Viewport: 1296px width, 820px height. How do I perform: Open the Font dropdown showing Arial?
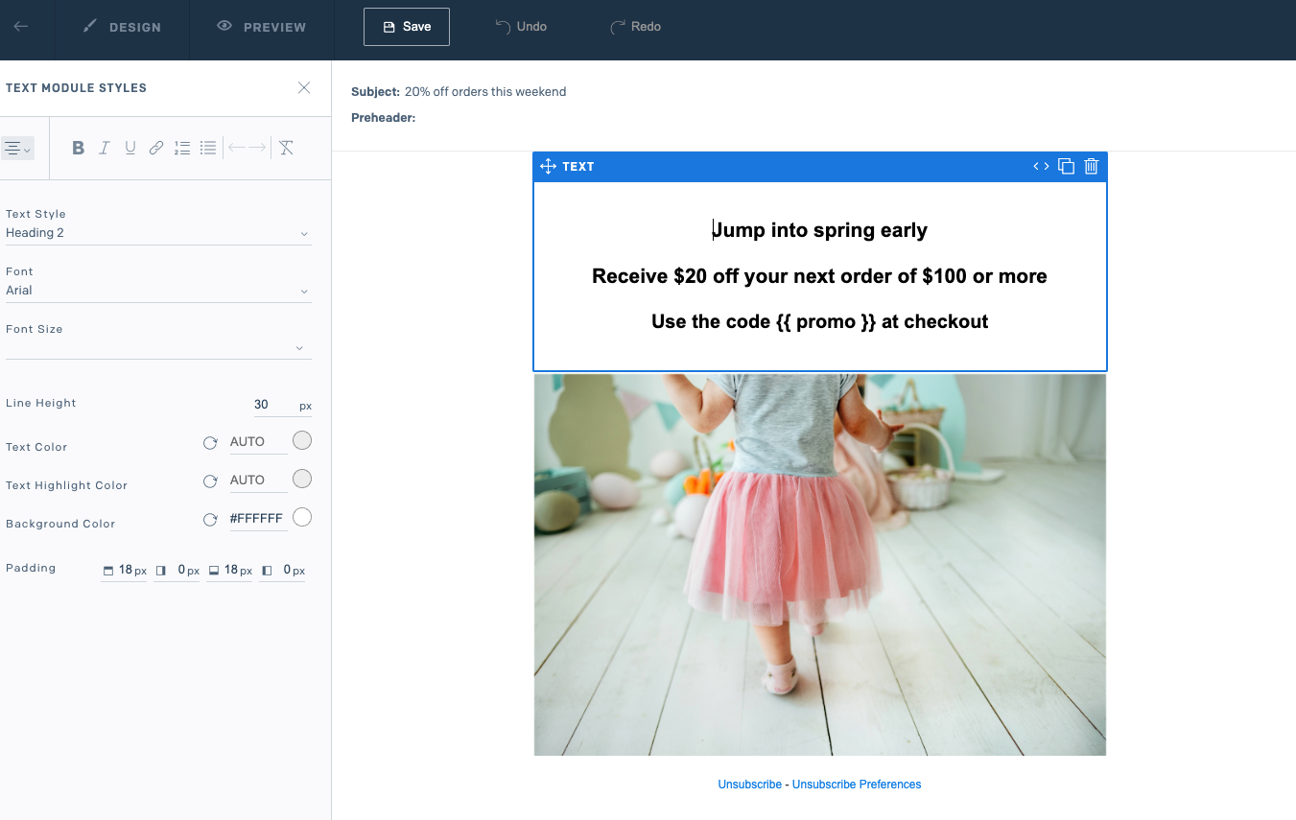[x=158, y=291]
